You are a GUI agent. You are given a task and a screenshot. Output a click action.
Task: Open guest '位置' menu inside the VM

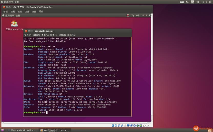coord(18,16)
